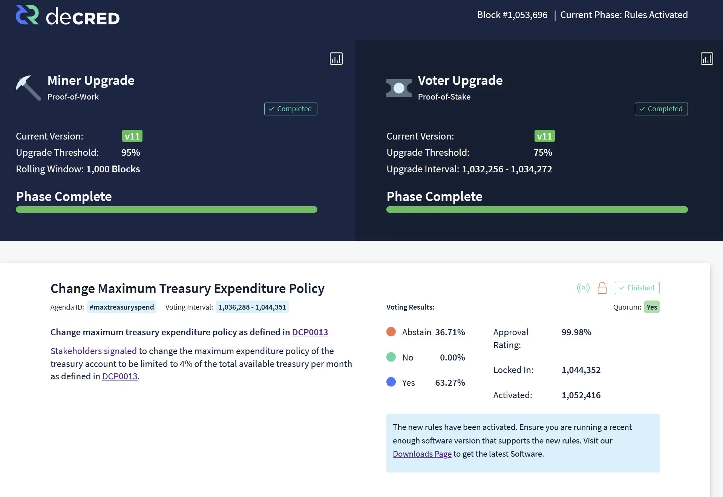Toggle the Voter Upgrade Completed badge
Image resolution: width=723 pixels, height=497 pixels.
click(x=661, y=109)
